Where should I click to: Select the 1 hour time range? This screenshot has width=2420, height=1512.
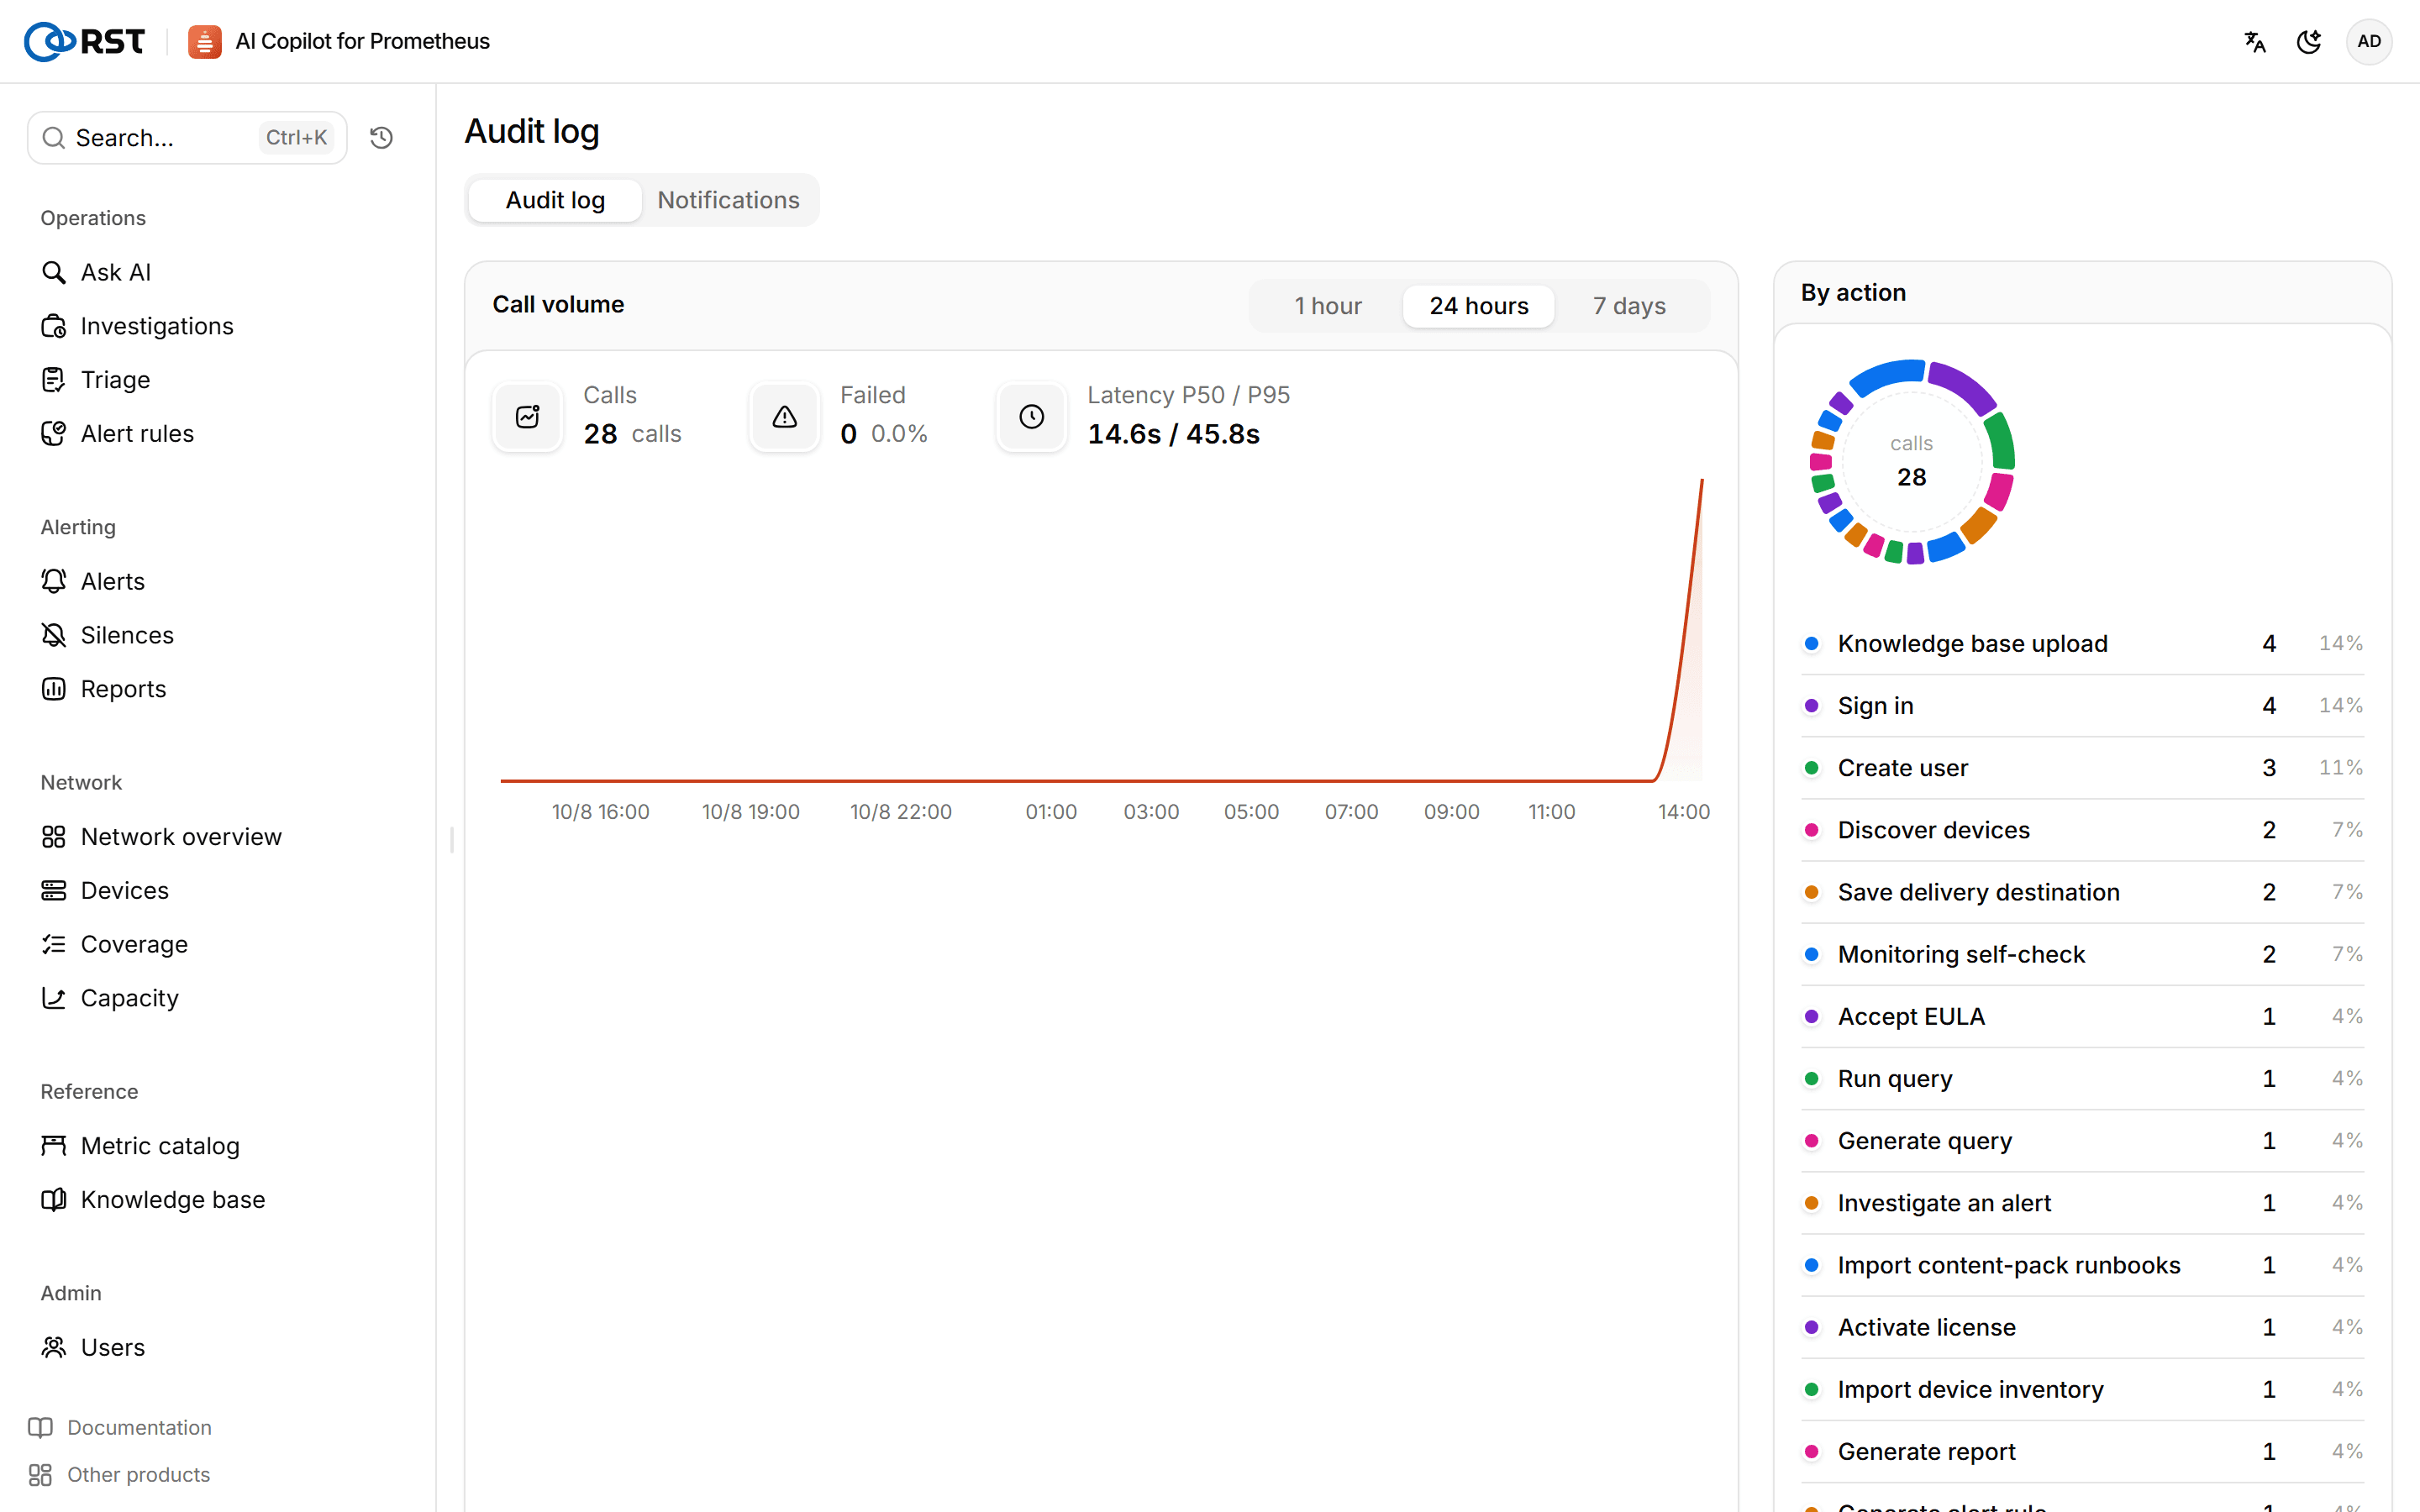click(1327, 306)
